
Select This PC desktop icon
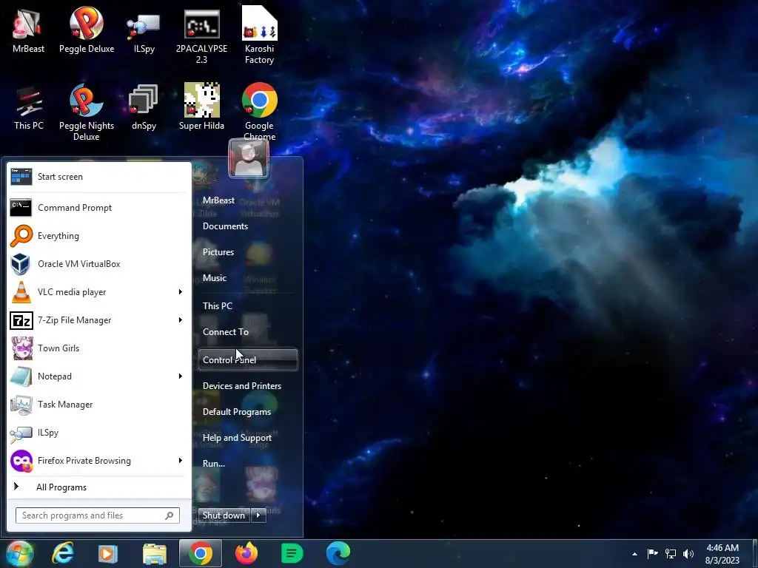click(x=29, y=106)
